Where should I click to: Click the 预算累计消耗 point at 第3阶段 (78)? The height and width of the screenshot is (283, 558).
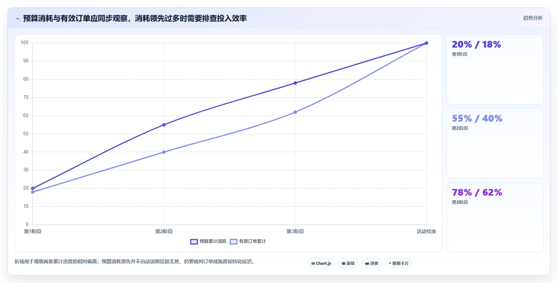pyautogui.click(x=295, y=83)
